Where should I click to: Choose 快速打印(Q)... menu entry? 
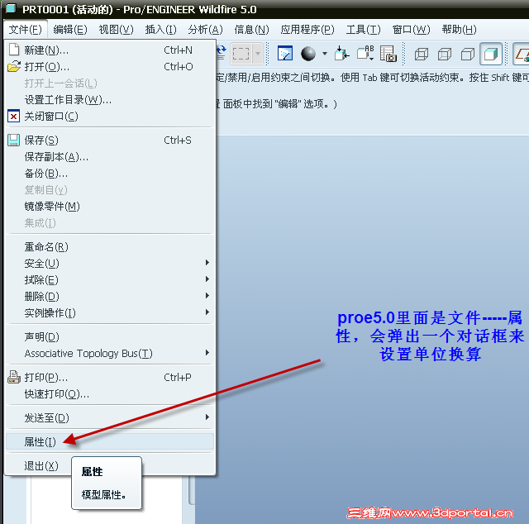pyautogui.click(x=110, y=393)
